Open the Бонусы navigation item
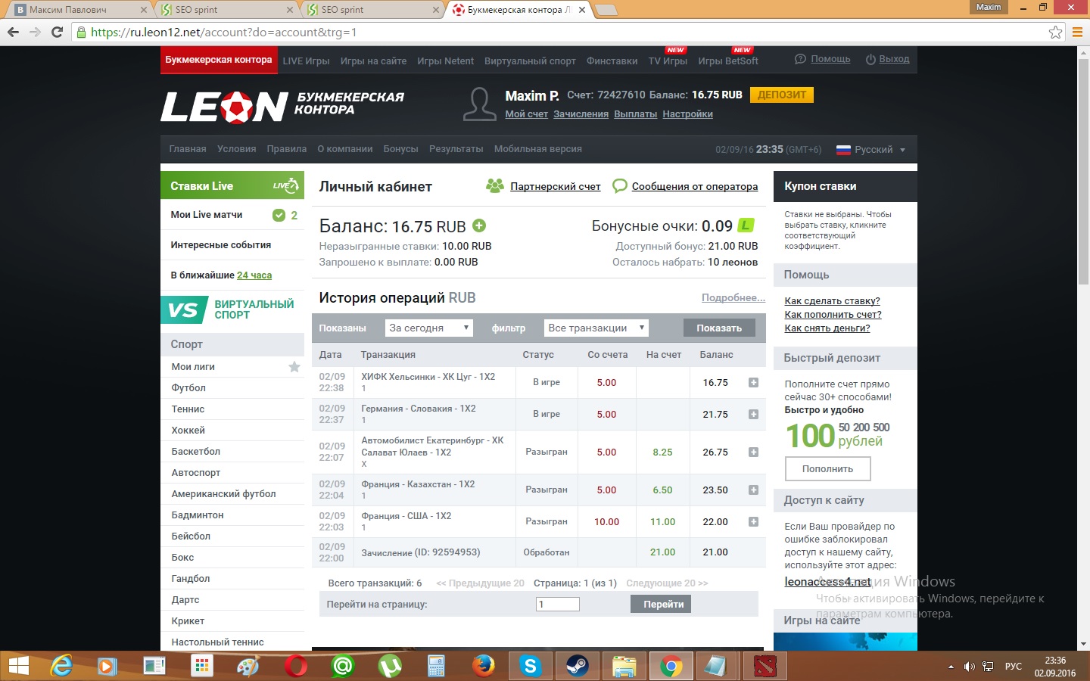This screenshot has width=1090, height=681. coord(400,149)
